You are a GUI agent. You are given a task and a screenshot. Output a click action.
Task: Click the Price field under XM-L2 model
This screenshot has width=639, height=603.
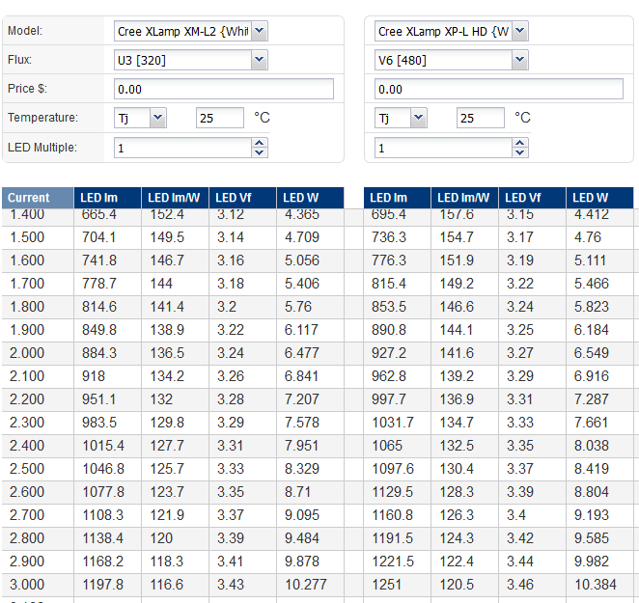(223, 89)
